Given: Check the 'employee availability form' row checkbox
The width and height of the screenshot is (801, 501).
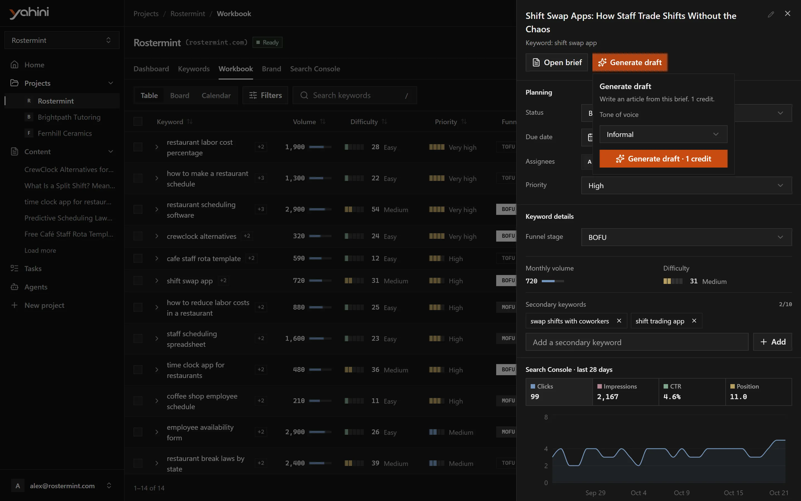Looking at the screenshot, I should click(138, 432).
